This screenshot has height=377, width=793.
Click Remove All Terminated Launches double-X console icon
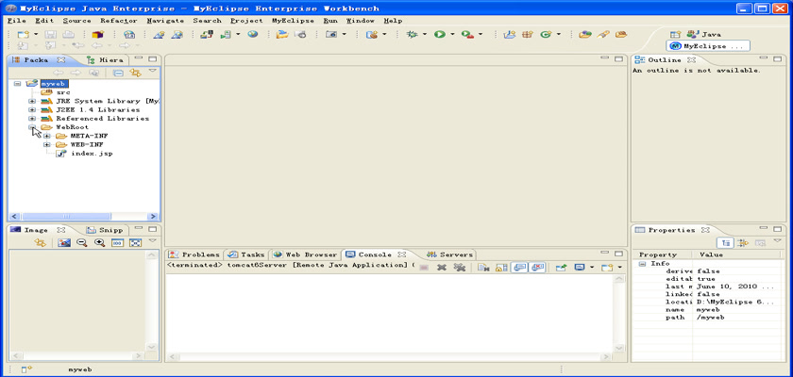coord(459,268)
